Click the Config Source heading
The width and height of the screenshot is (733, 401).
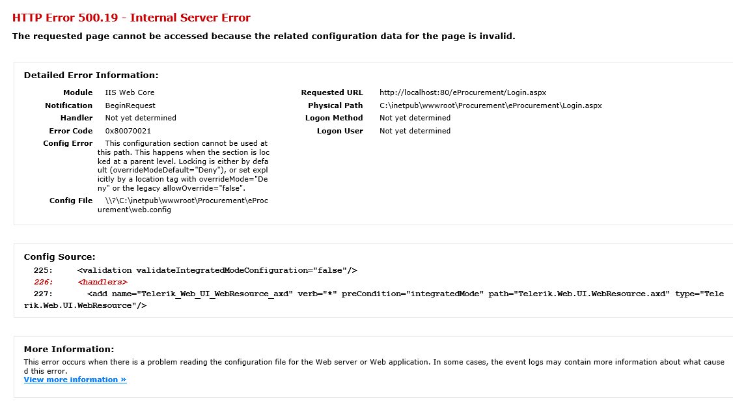pyautogui.click(x=59, y=256)
